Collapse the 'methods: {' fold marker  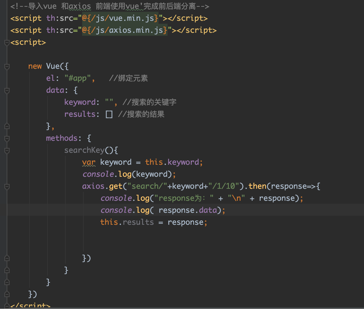7,138
